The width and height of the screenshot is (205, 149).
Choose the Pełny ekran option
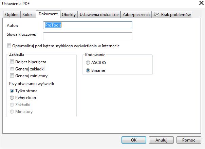(12, 98)
